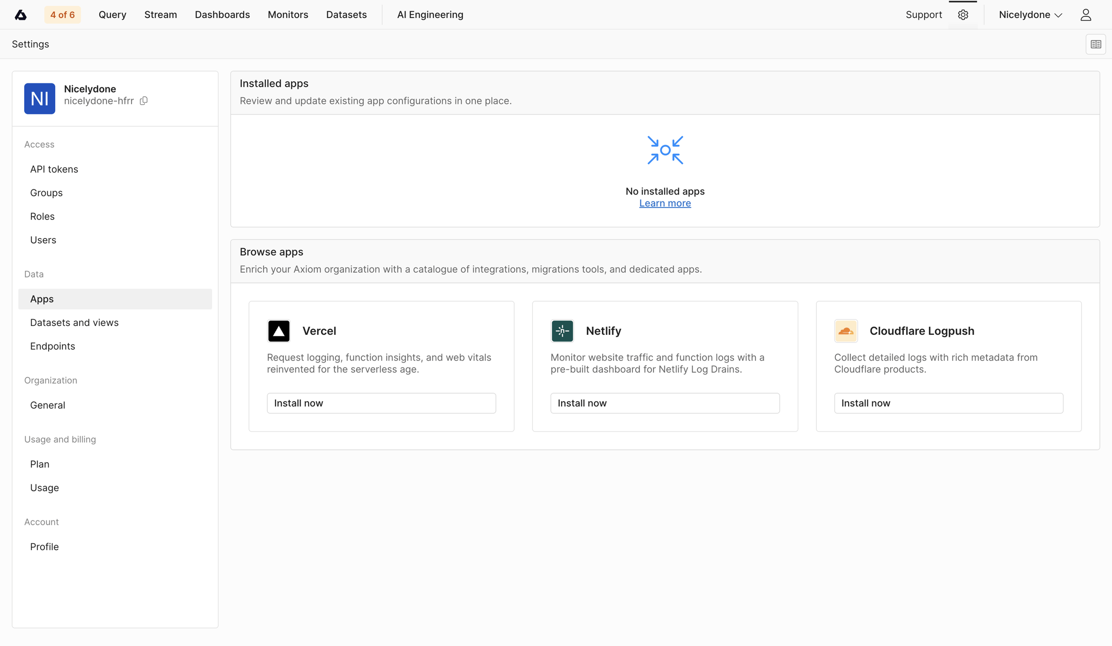View the Usage page
The width and height of the screenshot is (1112, 646).
115,488
